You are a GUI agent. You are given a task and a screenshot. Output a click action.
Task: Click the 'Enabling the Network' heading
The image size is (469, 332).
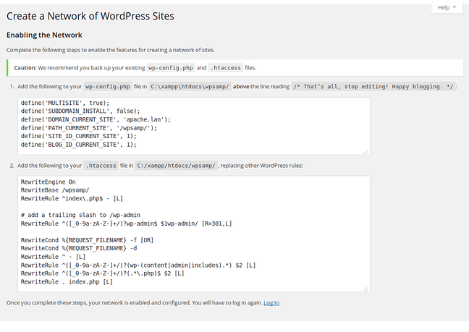(44, 35)
